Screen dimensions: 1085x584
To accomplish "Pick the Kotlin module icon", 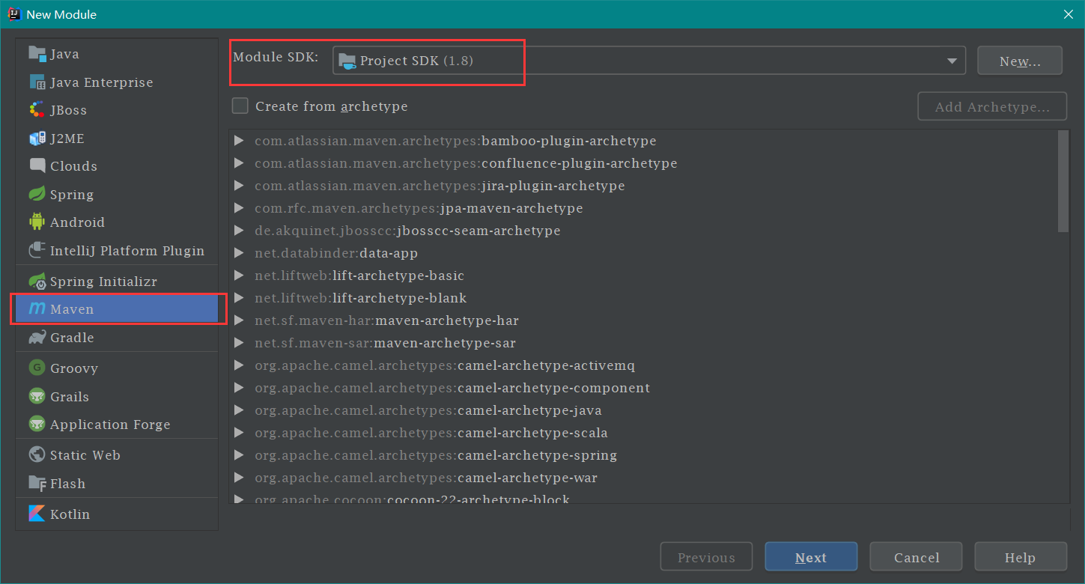I will click(x=37, y=514).
